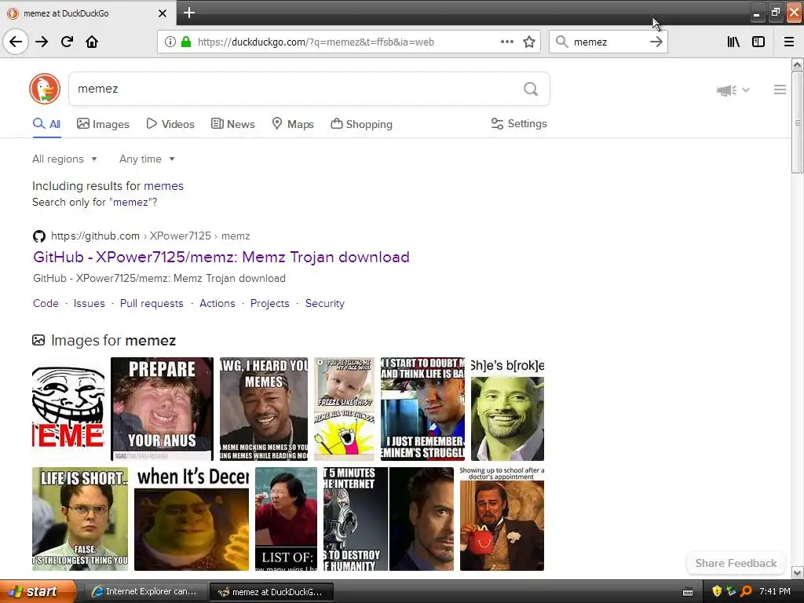Open the 'I heard you like memes' thumbnail
Viewport: 804px width, 603px height.
pos(264,408)
